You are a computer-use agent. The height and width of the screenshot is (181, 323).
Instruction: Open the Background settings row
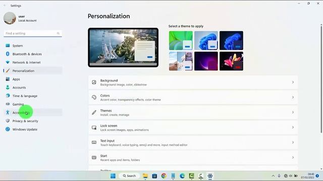pos(193,82)
